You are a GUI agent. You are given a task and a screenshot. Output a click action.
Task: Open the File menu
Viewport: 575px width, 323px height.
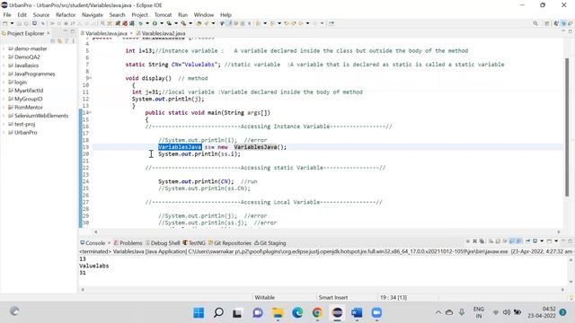(x=7, y=15)
